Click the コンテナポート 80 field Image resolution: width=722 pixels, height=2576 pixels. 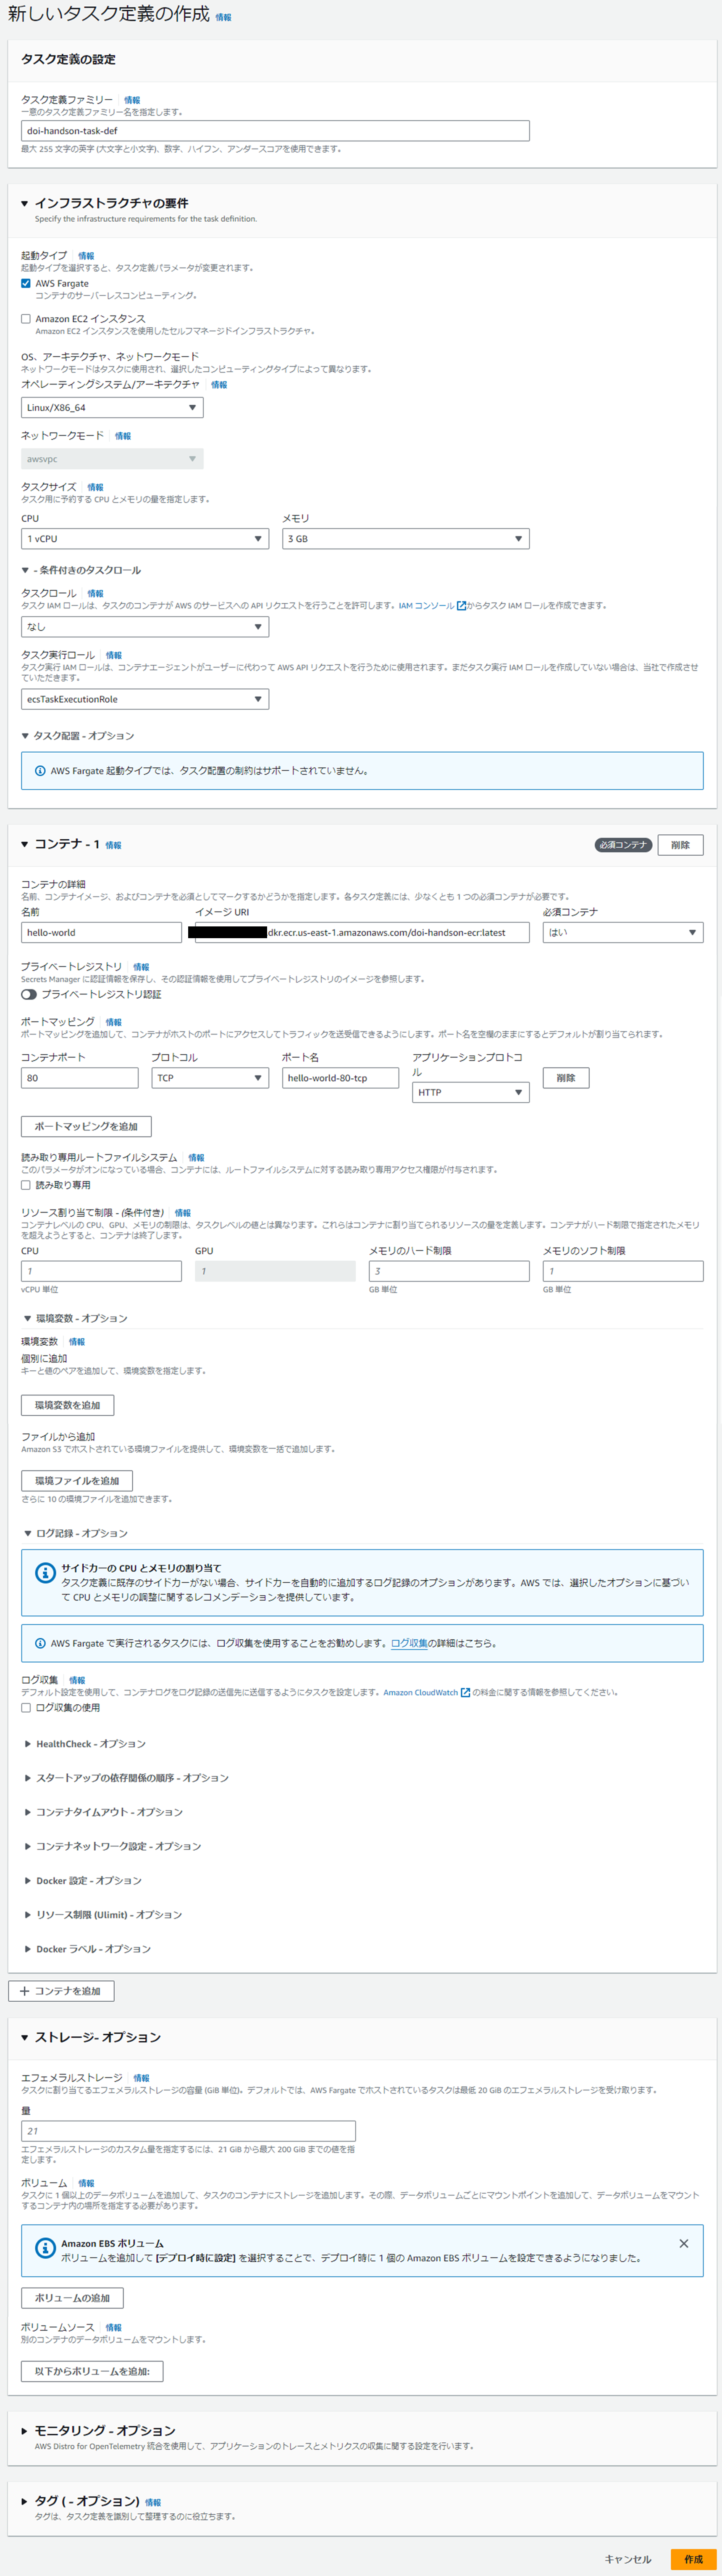pyautogui.click(x=80, y=1078)
